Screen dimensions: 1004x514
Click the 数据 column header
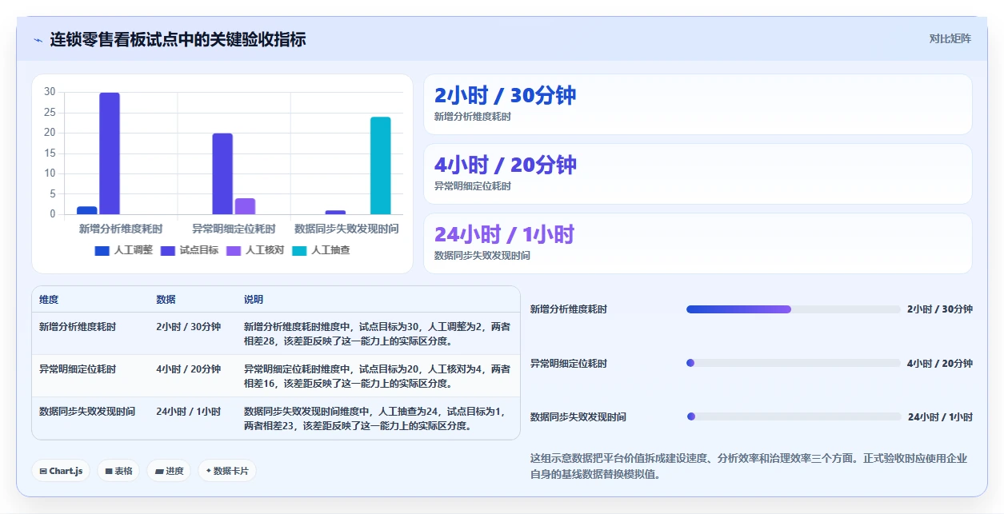[x=166, y=300]
